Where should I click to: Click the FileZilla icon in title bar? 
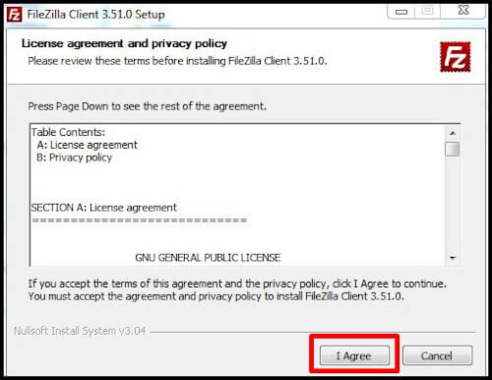[14, 15]
